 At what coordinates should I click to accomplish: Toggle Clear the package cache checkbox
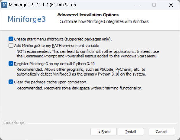pyautogui.click(x=11, y=82)
